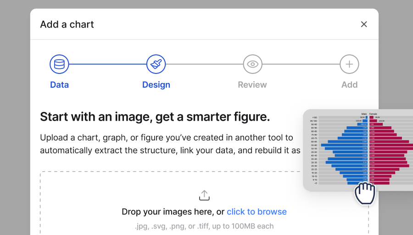Click the "Add a chart" dialog title
413x235 pixels.
67,24
